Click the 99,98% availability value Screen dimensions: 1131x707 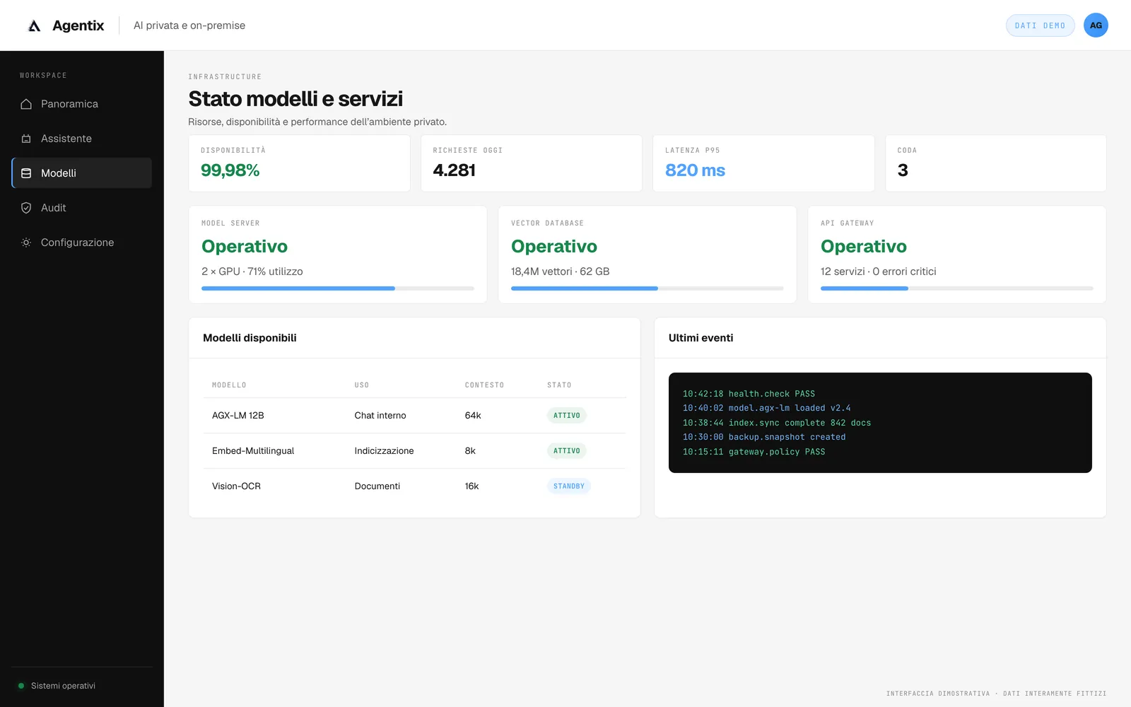pos(230,170)
